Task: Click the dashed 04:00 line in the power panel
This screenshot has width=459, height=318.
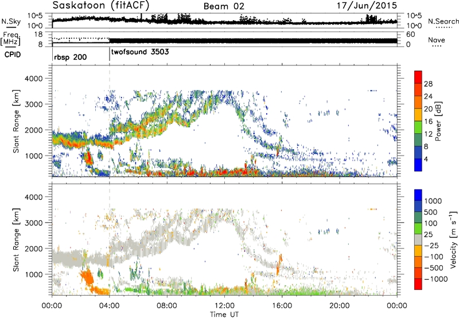Action: (110, 121)
